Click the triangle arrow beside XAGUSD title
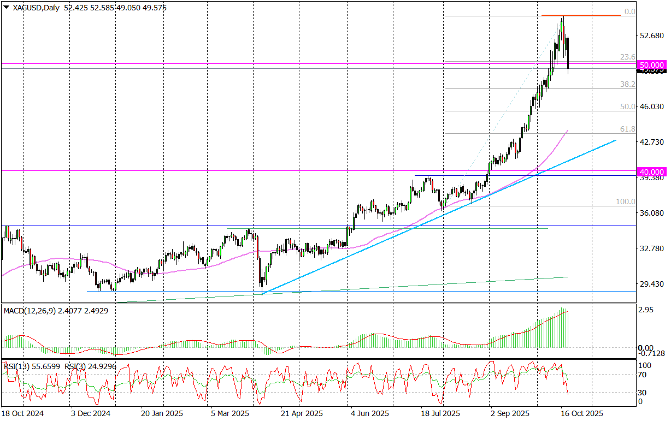The width and height of the screenshot is (671, 421). click(6, 8)
